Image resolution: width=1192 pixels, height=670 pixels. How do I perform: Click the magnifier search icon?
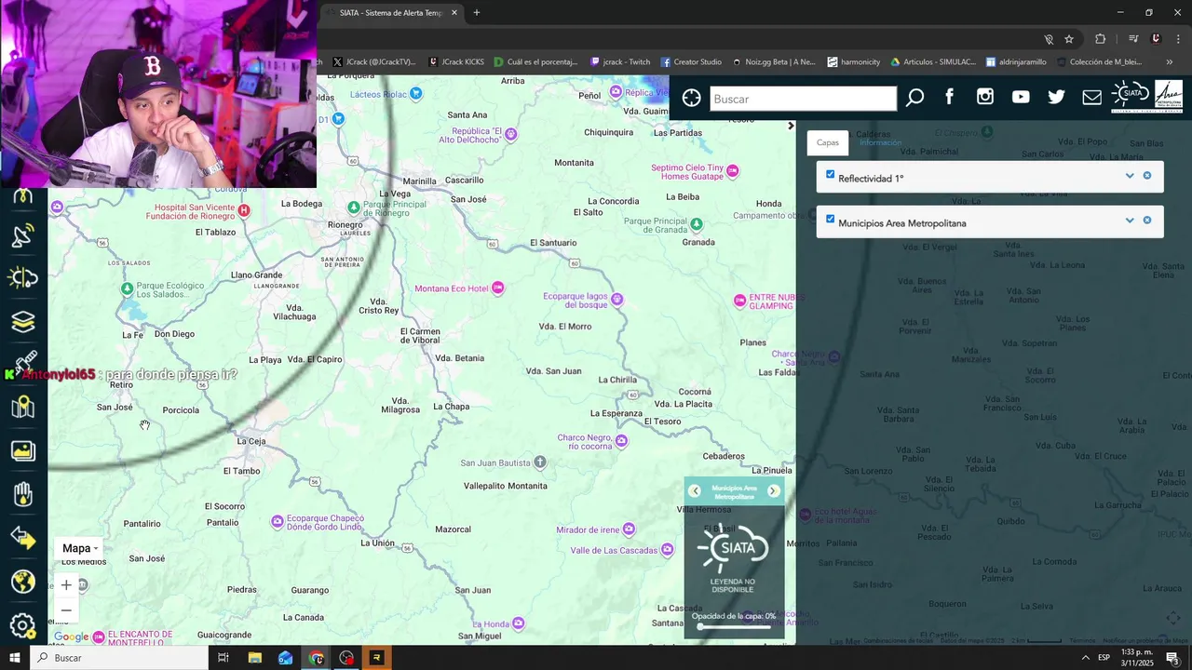915,98
